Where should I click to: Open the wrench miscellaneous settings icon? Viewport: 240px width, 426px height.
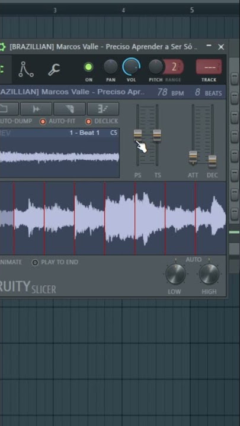pos(55,70)
